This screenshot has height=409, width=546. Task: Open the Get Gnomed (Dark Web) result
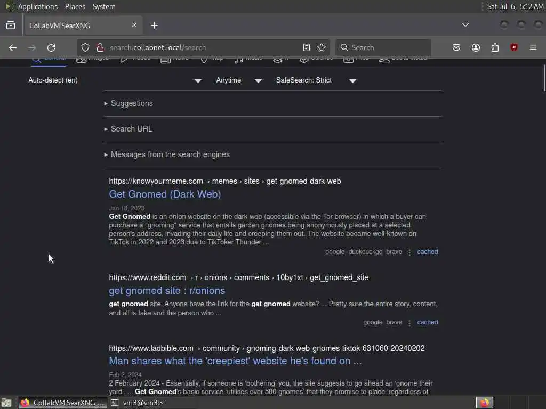pos(165,194)
